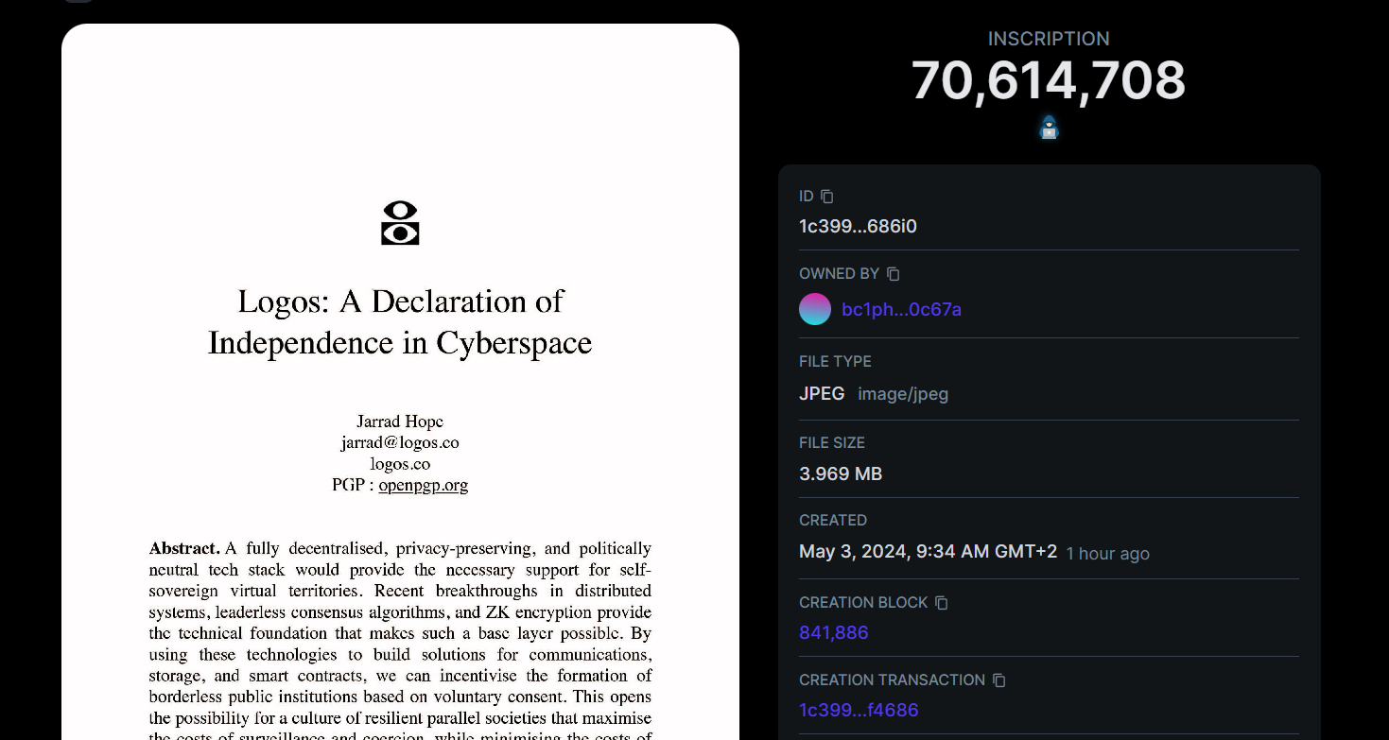This screenshot has height=740, width=1389.
Task: Open owner address bc1ph...0c67a
Action: (901, 309)
